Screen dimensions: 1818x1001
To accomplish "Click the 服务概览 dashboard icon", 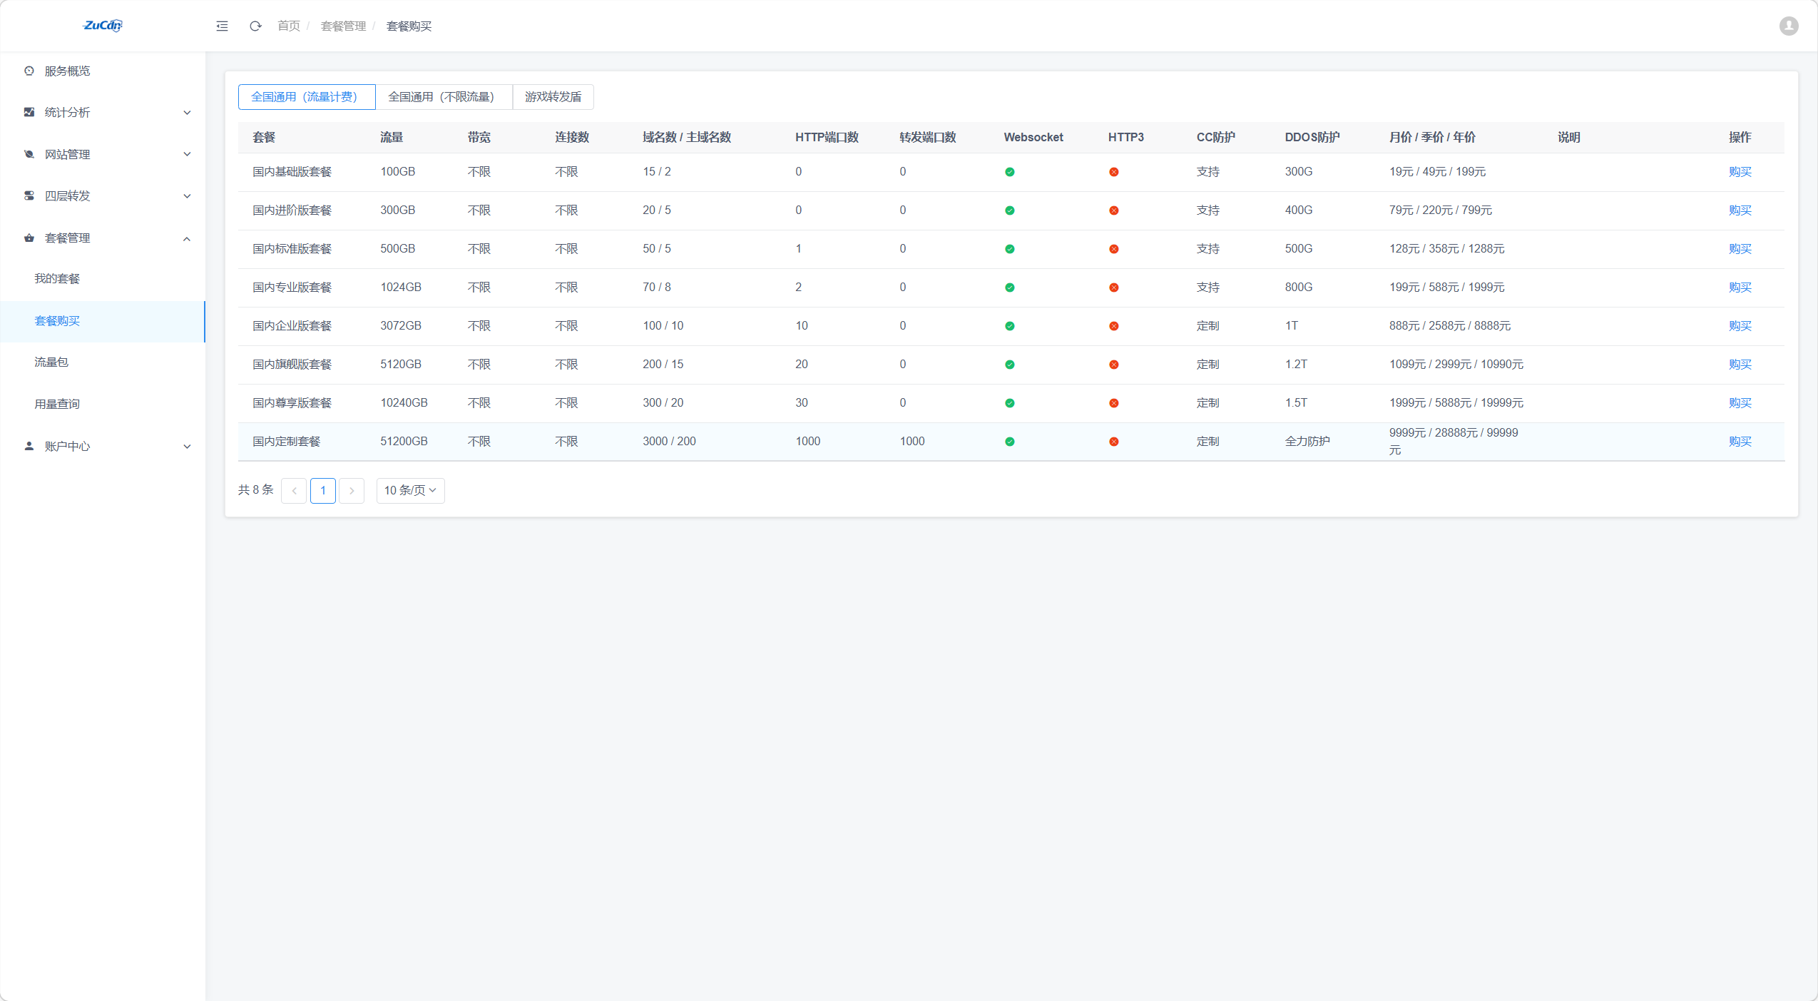I will pyautogui.click(x=29, y=71).
